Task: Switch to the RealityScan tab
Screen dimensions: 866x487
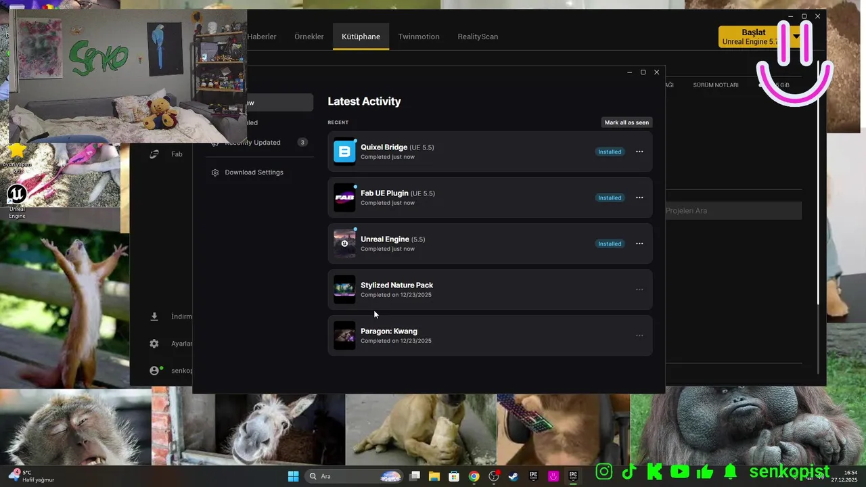Action: coord(478,37)
